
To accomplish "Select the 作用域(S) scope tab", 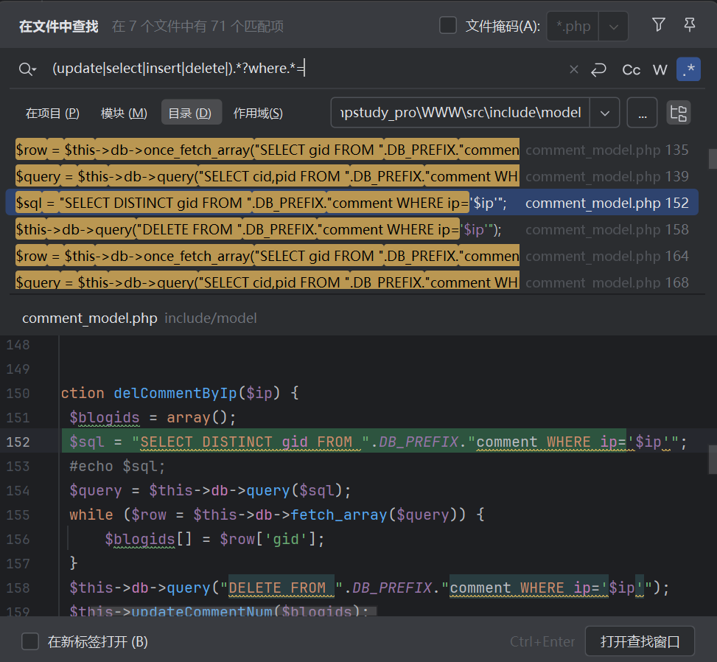I will pyautogui.click(x=258, y=113).
